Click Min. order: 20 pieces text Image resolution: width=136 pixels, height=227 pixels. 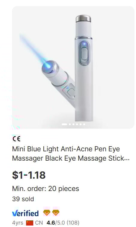46,189
